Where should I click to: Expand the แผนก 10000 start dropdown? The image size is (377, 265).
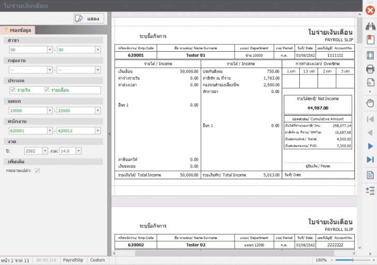pyautogui.click(x=49, y=111)
